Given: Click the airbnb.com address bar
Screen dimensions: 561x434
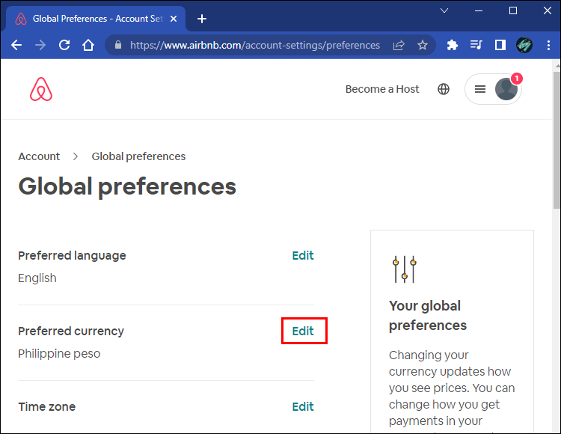Looking at the screenshot, I should pyautogui.click(x=254, y=45).
